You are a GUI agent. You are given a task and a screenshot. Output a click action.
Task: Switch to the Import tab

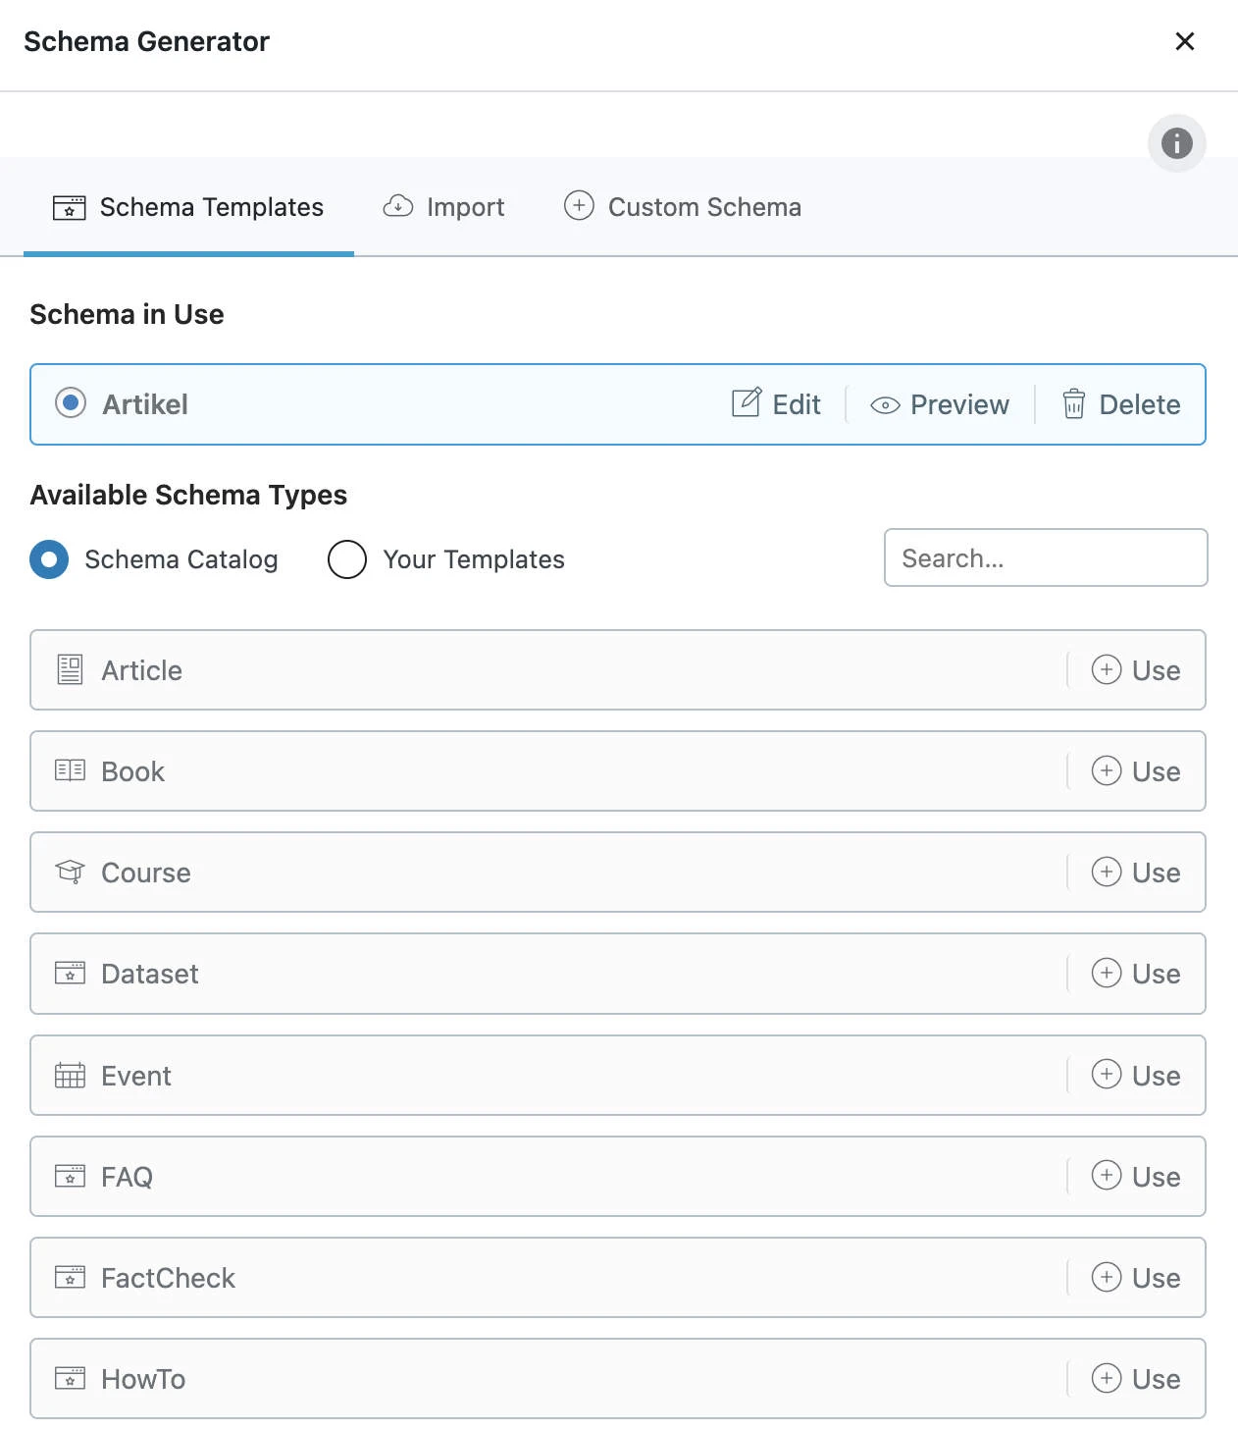443,207
